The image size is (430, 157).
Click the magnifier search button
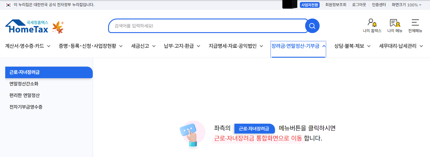click(x=312, y=26)
